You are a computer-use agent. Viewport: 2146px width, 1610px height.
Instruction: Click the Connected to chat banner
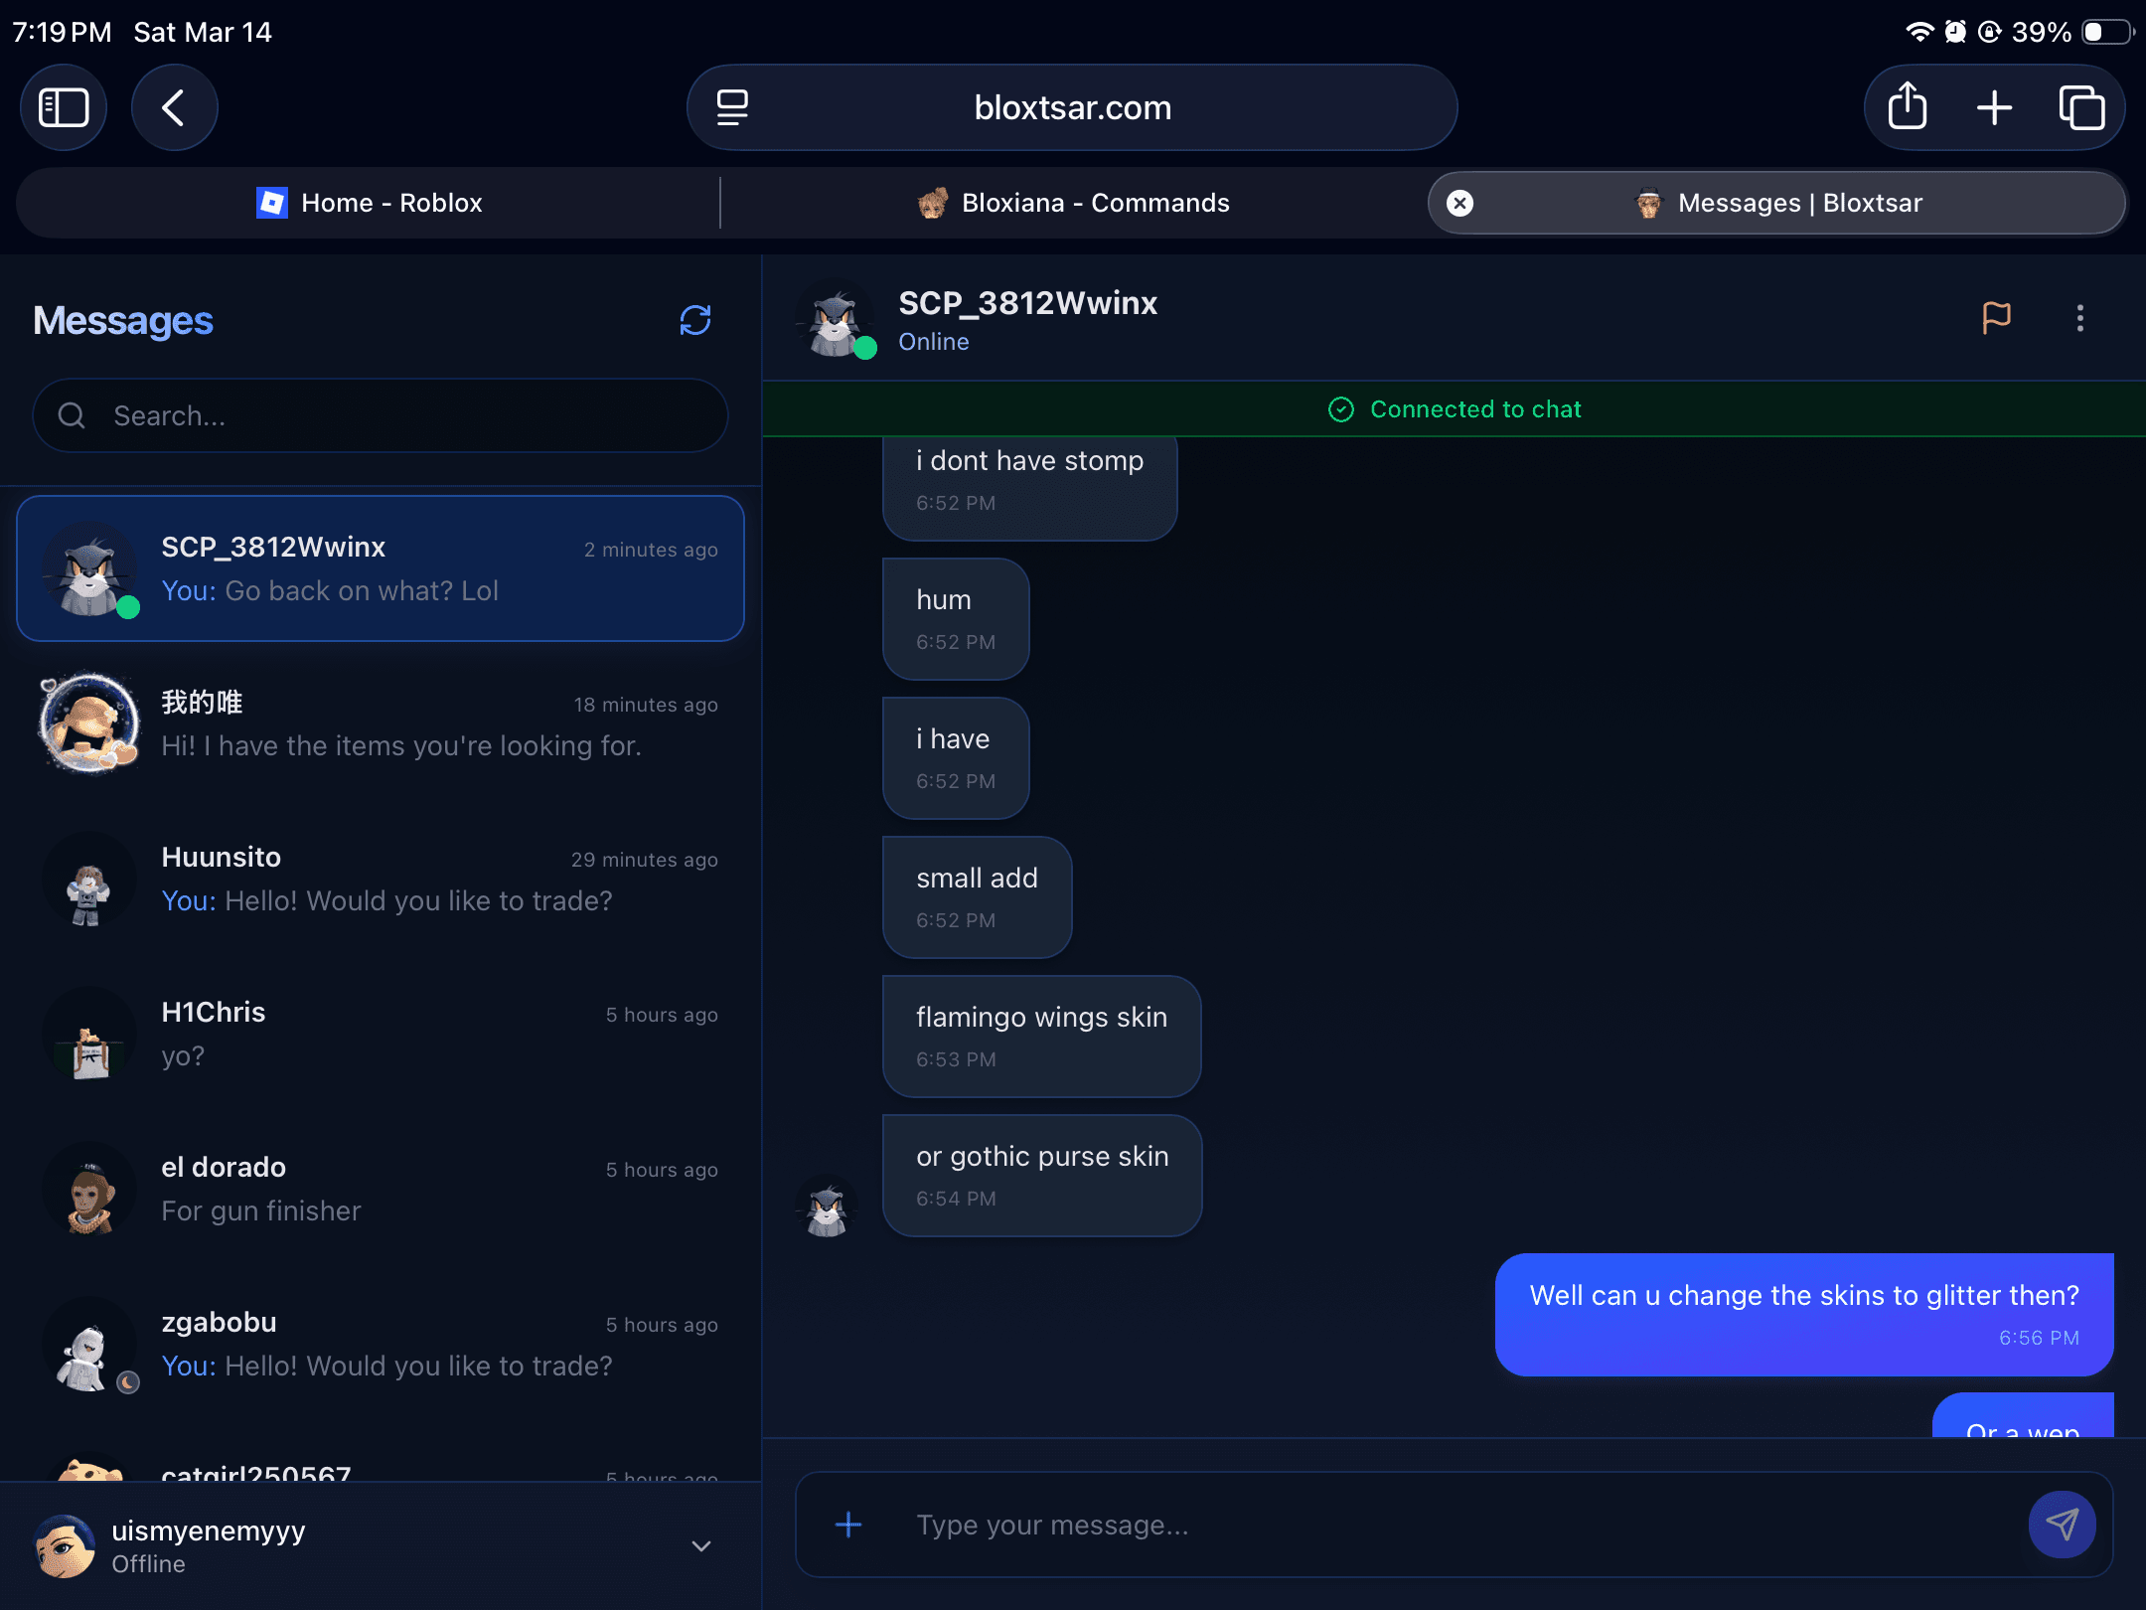pos(1455,409)
